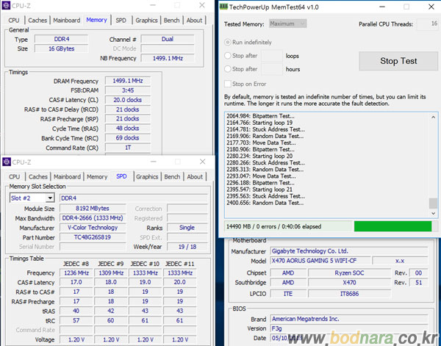Viewport: 441px width, 346px height.
Task: Click MemTest64 log scrollbar thumb
Action: click(x=433, y=203)
